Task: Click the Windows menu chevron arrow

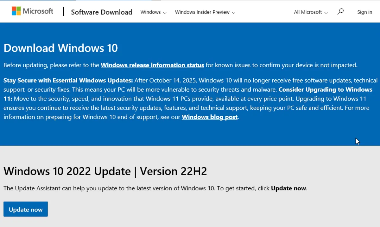Action: tap(165, 13)
